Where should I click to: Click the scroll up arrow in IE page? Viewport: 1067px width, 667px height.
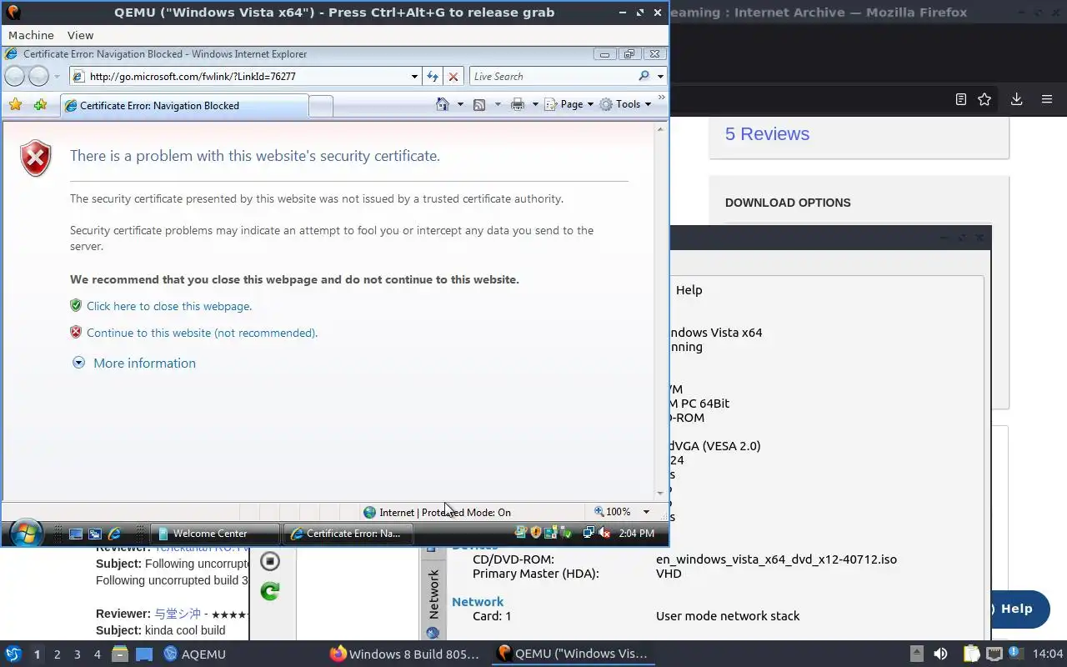[662, 128]
